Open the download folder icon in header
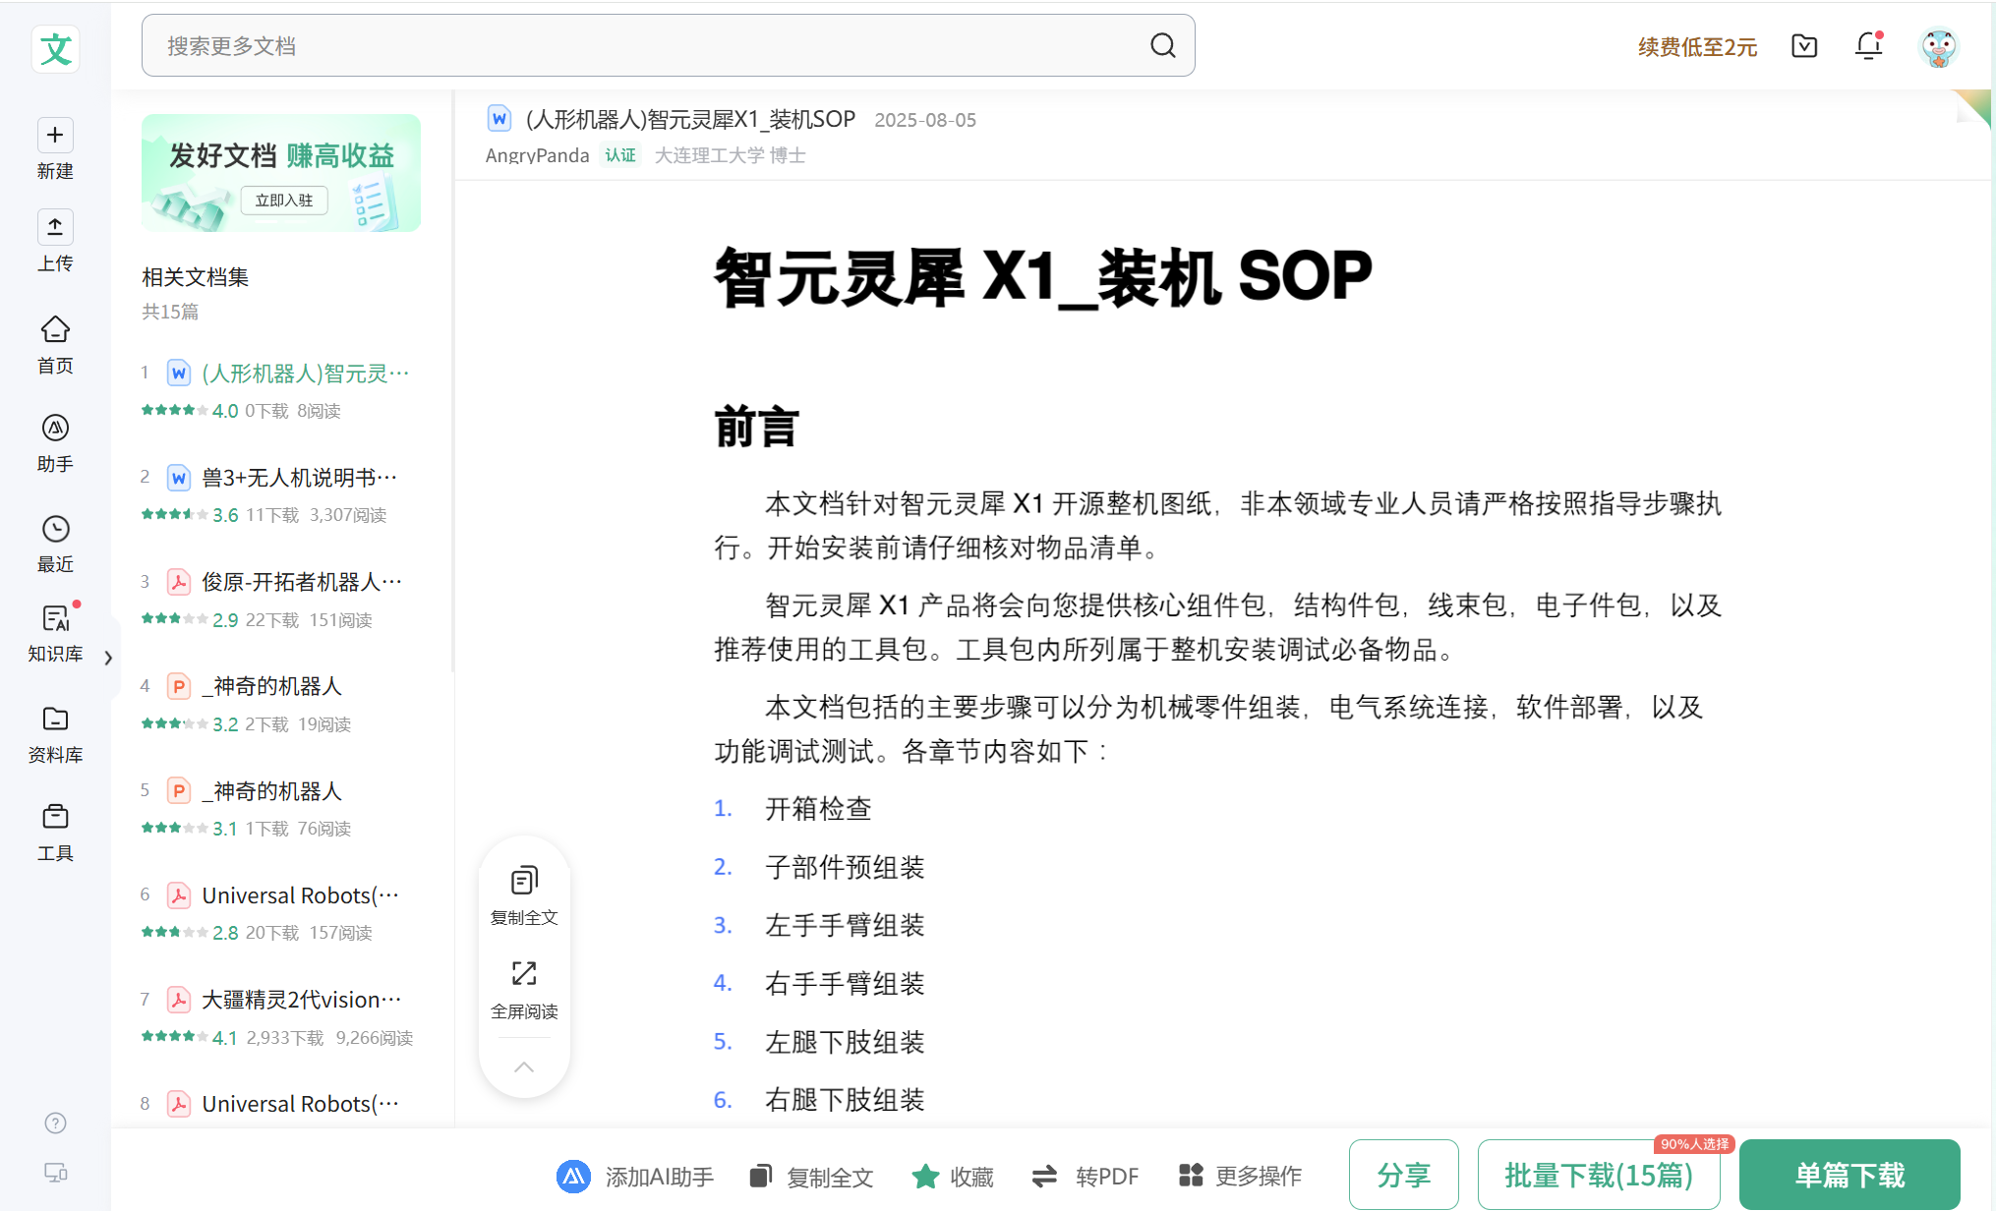The height and width of the screenshot is (1211, 1996). click(x=1804, y=46)
